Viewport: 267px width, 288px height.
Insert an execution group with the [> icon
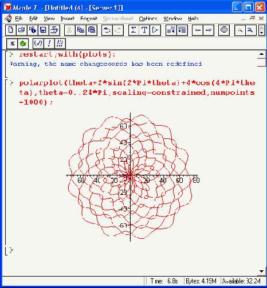pyautogui.click(x=155, y=30)
